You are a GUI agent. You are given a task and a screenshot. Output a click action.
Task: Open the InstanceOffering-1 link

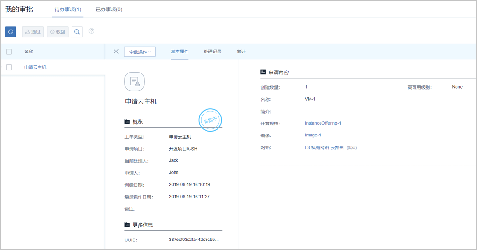[323, 123]
